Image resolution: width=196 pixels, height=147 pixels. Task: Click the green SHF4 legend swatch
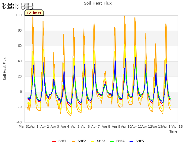(x=112, y=141)
